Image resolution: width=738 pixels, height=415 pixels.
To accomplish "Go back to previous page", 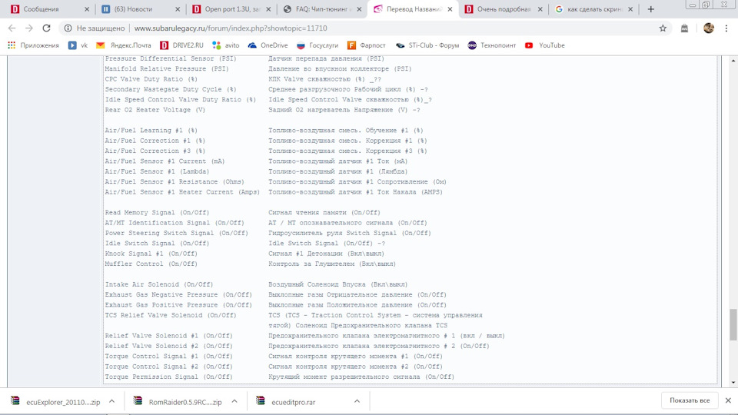I will [x=12, y=28].
